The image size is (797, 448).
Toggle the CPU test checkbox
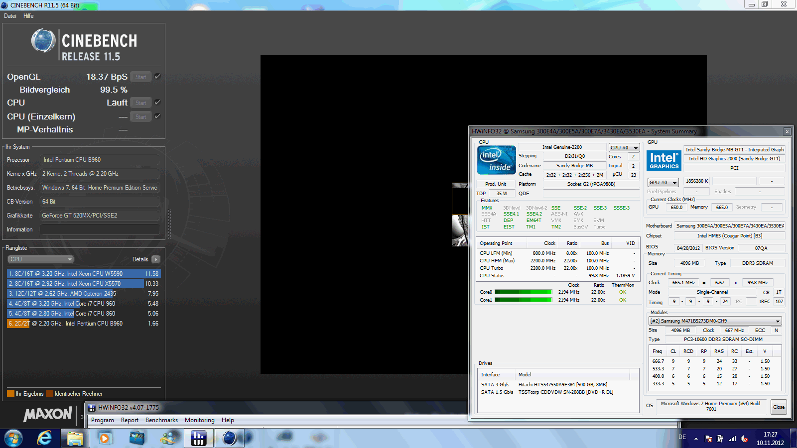click(x=157, y=103)
